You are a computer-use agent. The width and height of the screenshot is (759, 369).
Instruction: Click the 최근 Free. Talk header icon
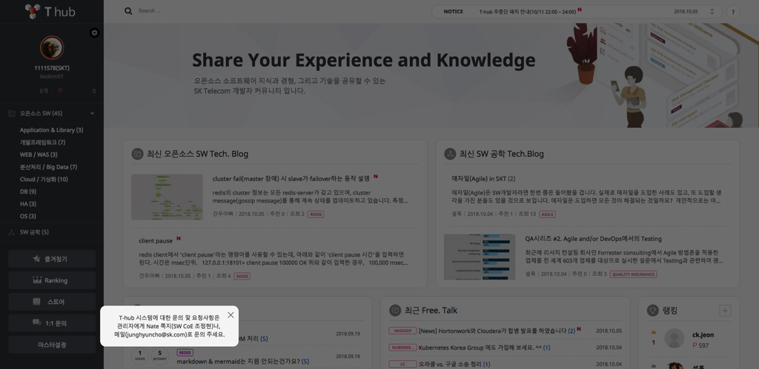point(395,310)
